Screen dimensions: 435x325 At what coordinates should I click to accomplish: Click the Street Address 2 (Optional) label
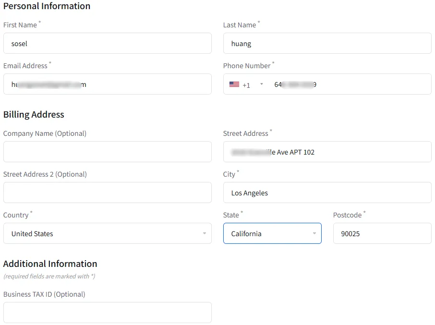(45, 174)
